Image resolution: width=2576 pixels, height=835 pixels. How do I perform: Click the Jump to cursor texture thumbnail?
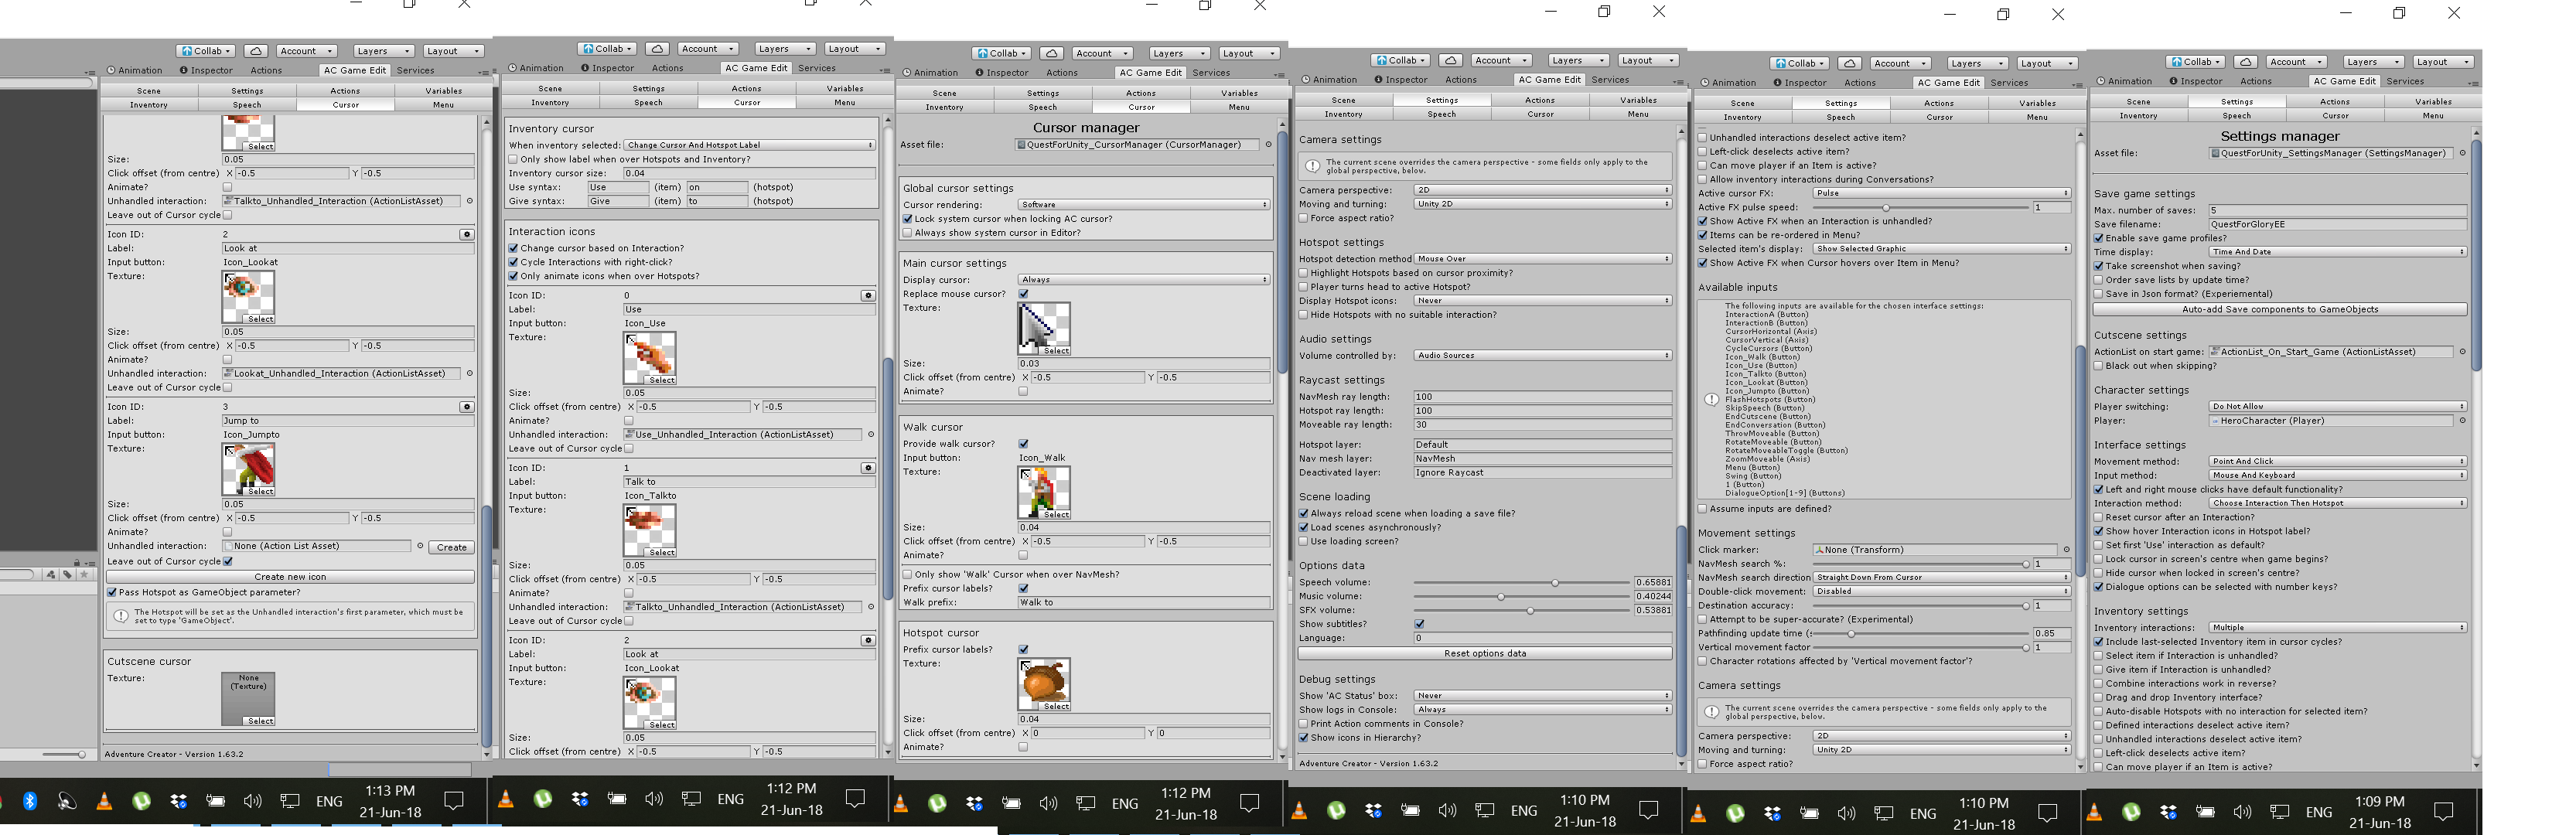point(248,469)
